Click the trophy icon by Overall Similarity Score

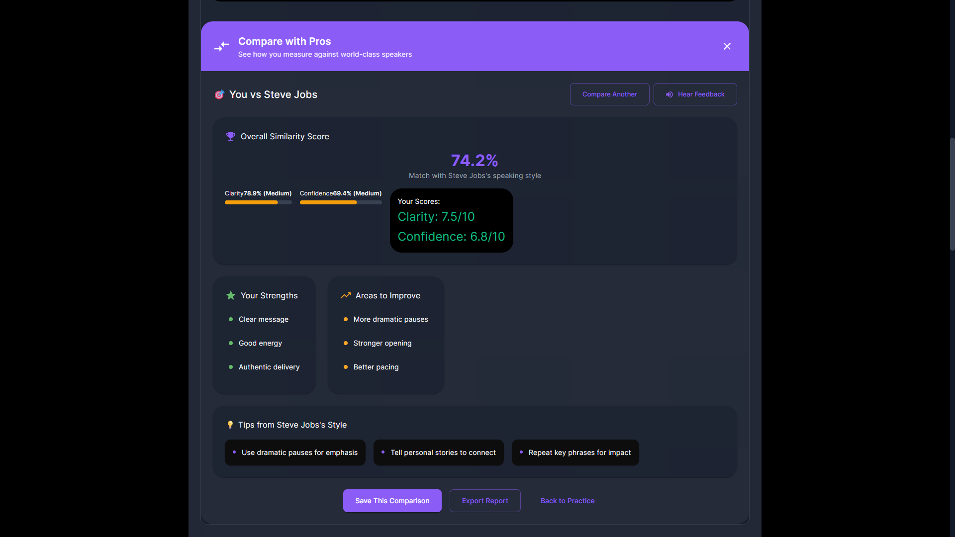(231, 136)
